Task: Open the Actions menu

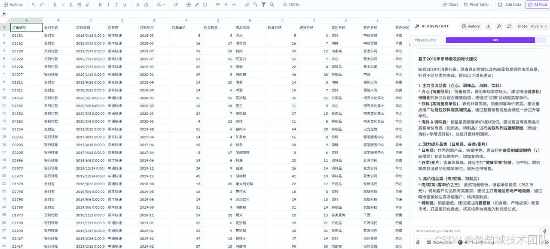Action: pyautogui.click(x=13, y=5)
